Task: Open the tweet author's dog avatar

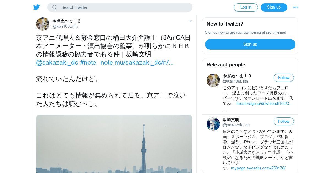Action: click(x=43, y=24)
